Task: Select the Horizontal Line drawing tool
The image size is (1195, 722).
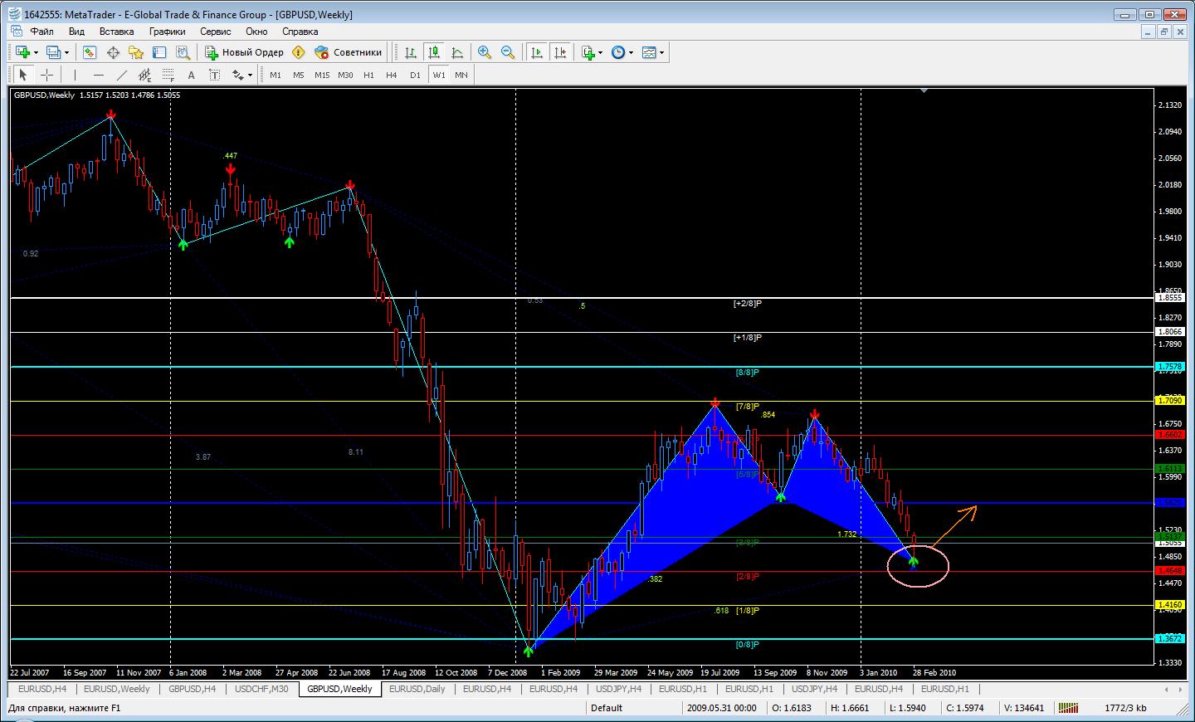Action: pyautogui.click(x=98, y=75)
